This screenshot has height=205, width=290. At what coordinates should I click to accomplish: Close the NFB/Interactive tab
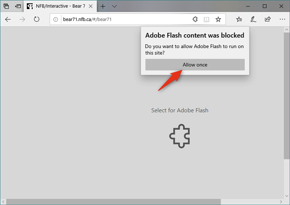(x=90, y=6)
